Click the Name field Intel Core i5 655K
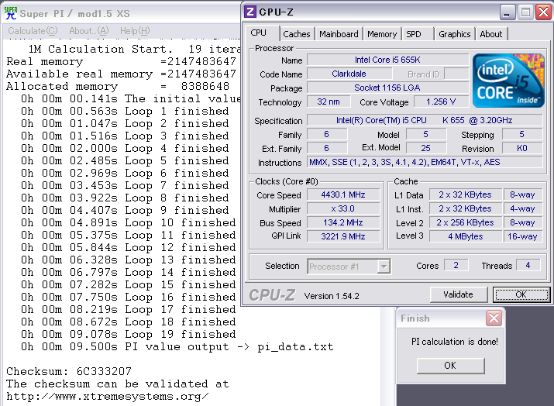Image resolution: width=554 pixels, height=406 pixels. pyautogui.click(x=387, y=60)
